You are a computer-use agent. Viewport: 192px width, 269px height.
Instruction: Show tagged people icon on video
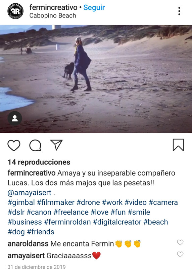coord(15,118)
